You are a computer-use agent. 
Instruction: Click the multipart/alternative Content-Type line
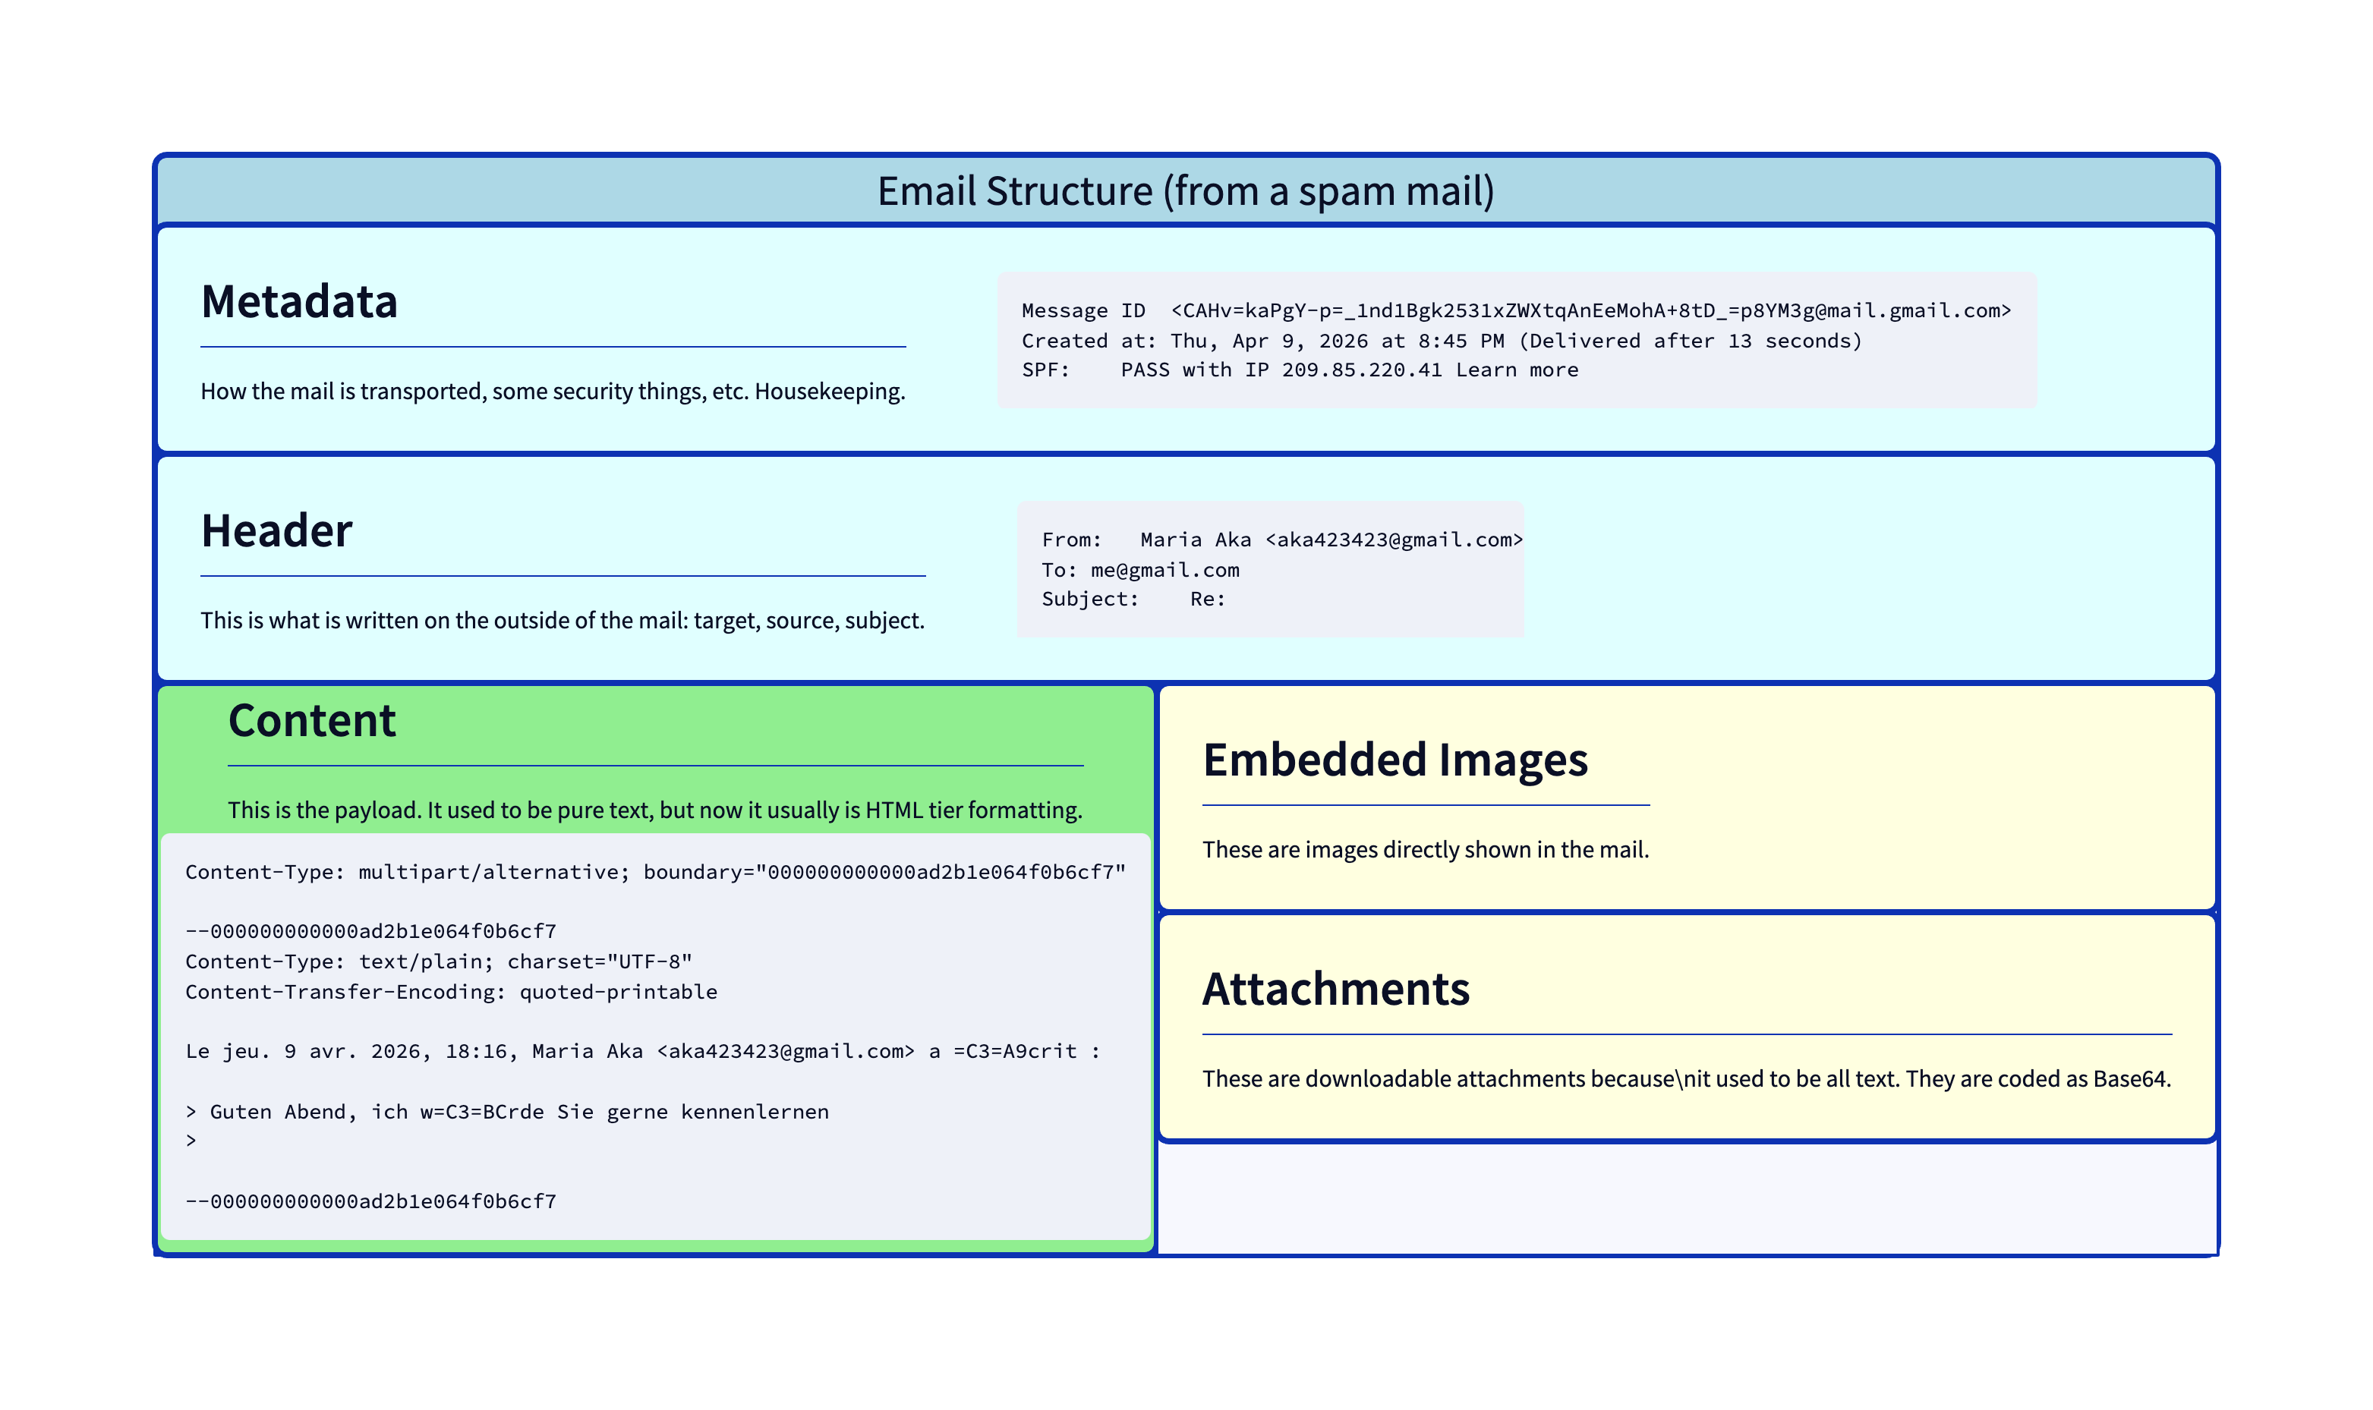[655, 872]
